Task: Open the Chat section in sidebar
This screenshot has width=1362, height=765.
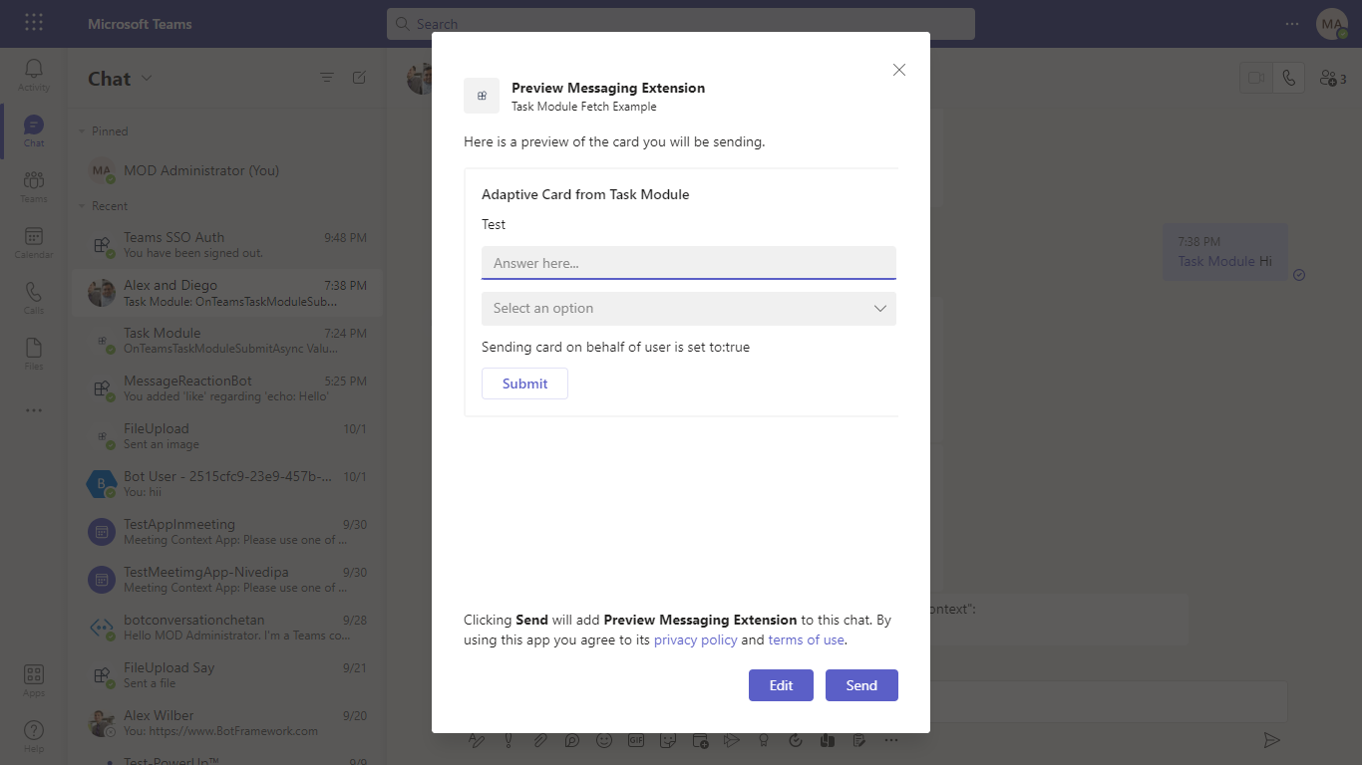Action: [x=34, y=130]
